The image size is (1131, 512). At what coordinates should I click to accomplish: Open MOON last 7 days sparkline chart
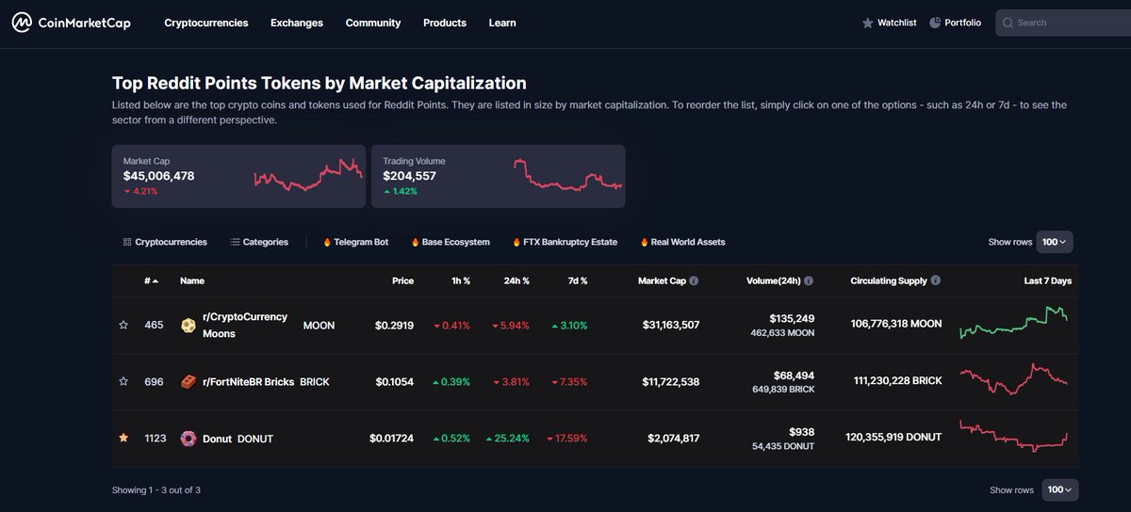[1014, 323]
